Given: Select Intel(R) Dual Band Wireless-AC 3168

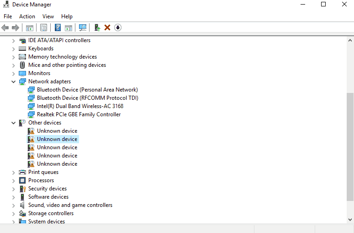Looking at the screenshot, I should point(80,106).
